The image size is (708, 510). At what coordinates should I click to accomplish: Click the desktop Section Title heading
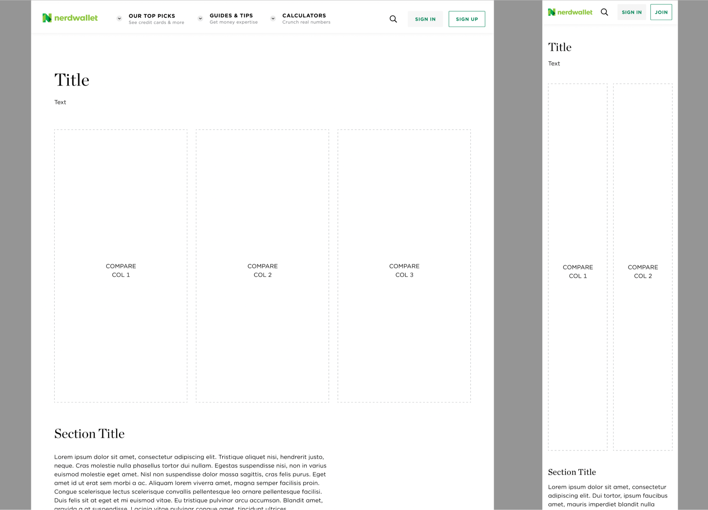tap(89, 433)
